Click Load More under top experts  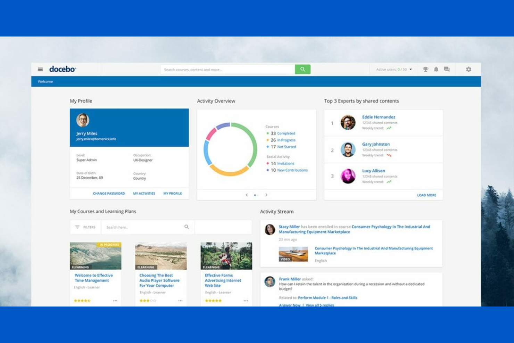(426, 195)
